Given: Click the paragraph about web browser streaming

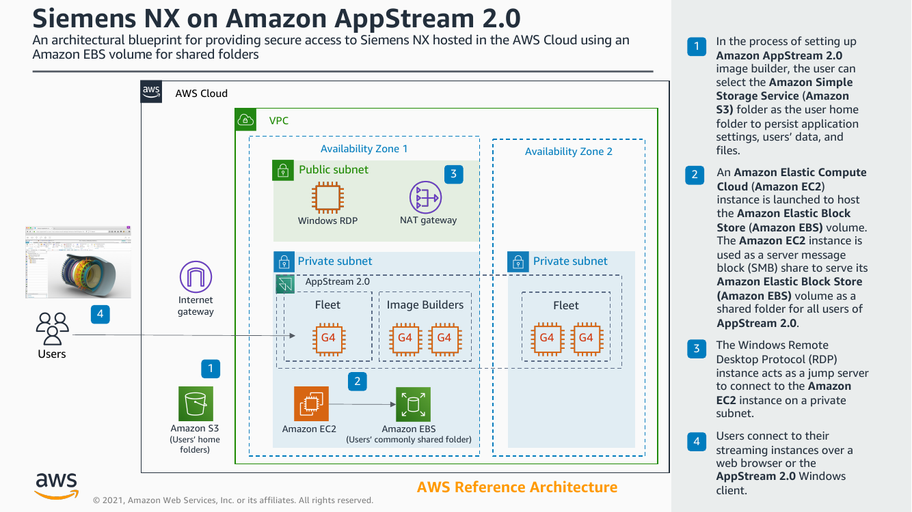Looking at the screenshot, I should tap(784, 463).
